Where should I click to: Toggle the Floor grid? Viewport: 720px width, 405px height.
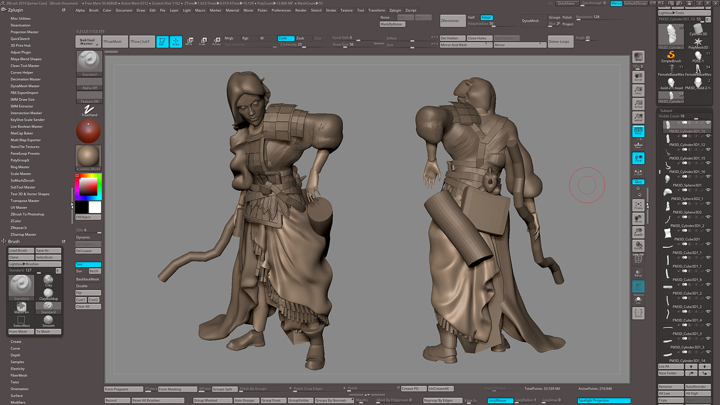tap(638, 145)
